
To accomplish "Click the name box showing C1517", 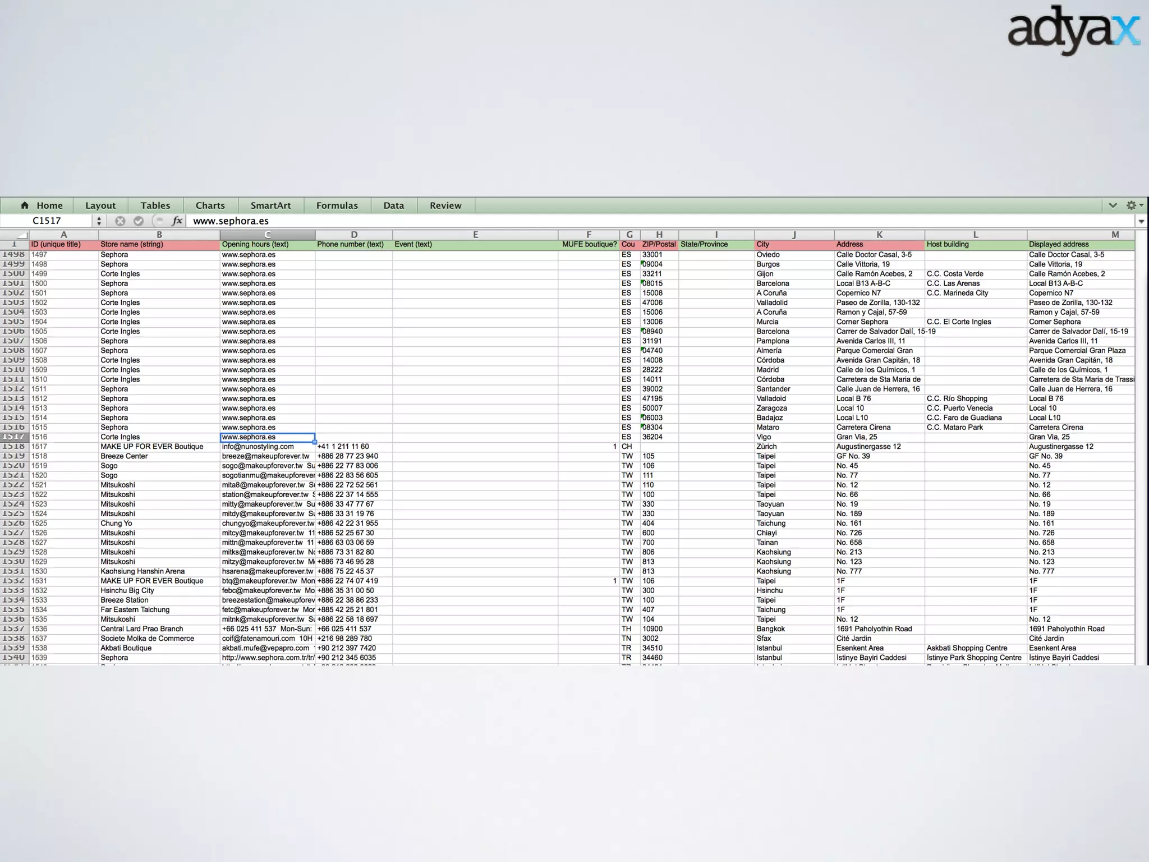I will (47, 221).
